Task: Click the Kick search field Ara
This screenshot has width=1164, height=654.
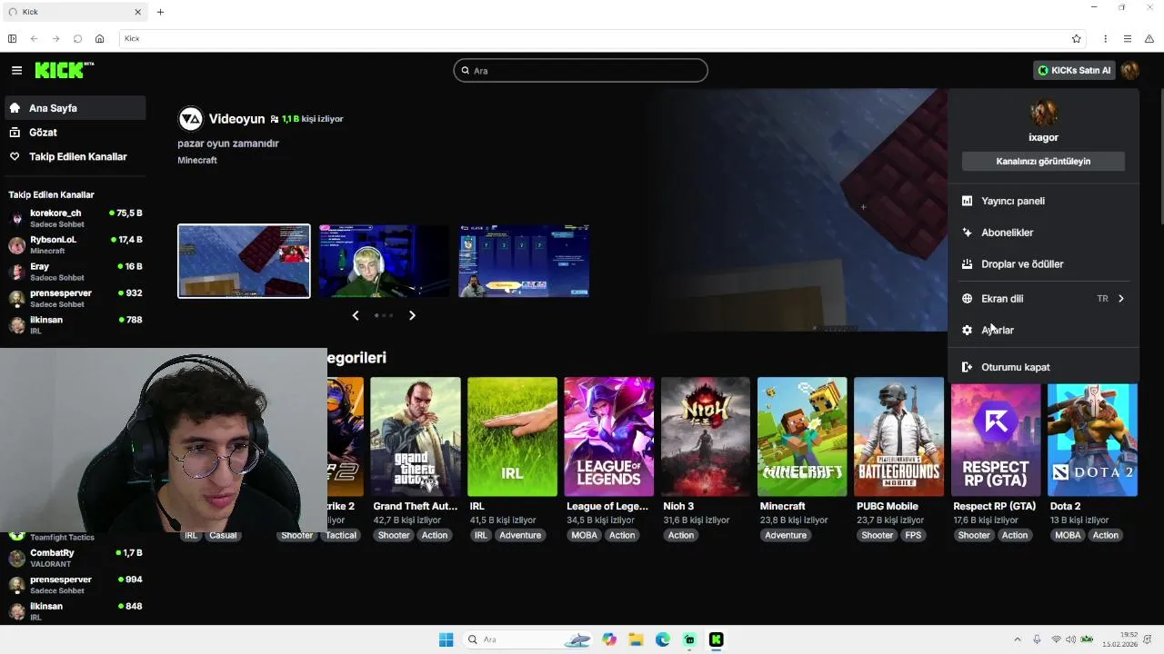Action: 580,70
